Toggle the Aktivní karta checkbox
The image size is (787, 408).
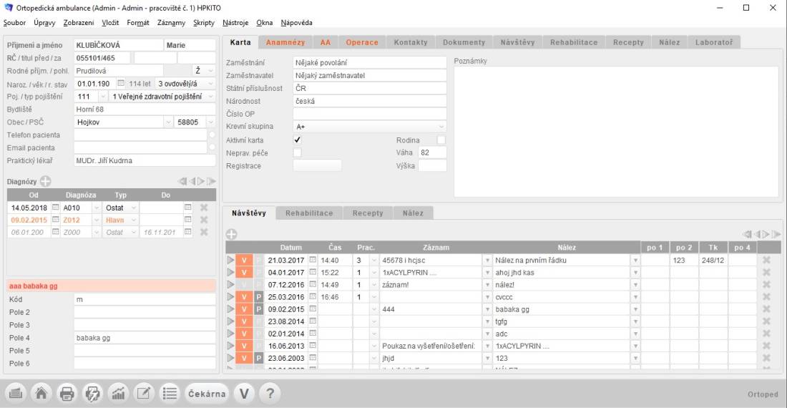(x=298, y=140)
